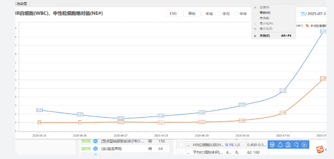This screenshot has height=159, width=334.
Task: Choose 大小(S) from the window menu
Action: coord(264,18)
